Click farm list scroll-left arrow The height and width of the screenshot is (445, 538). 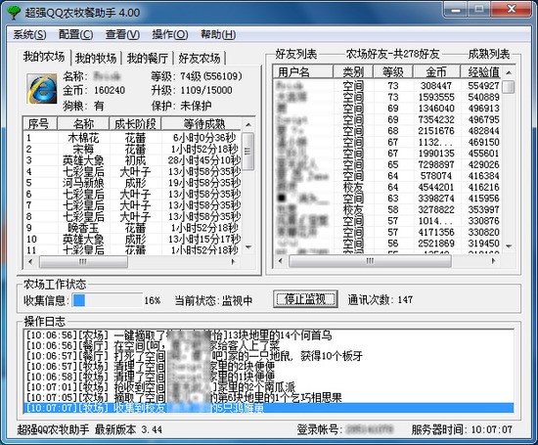tap(30, 262)
